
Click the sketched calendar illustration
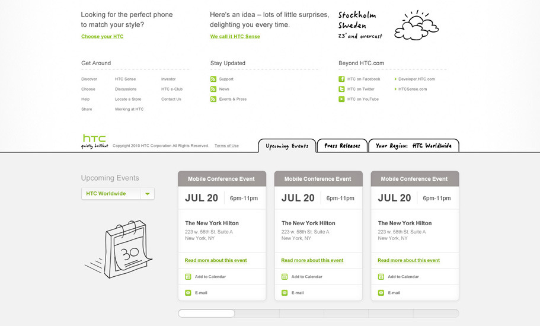(119, 249)
